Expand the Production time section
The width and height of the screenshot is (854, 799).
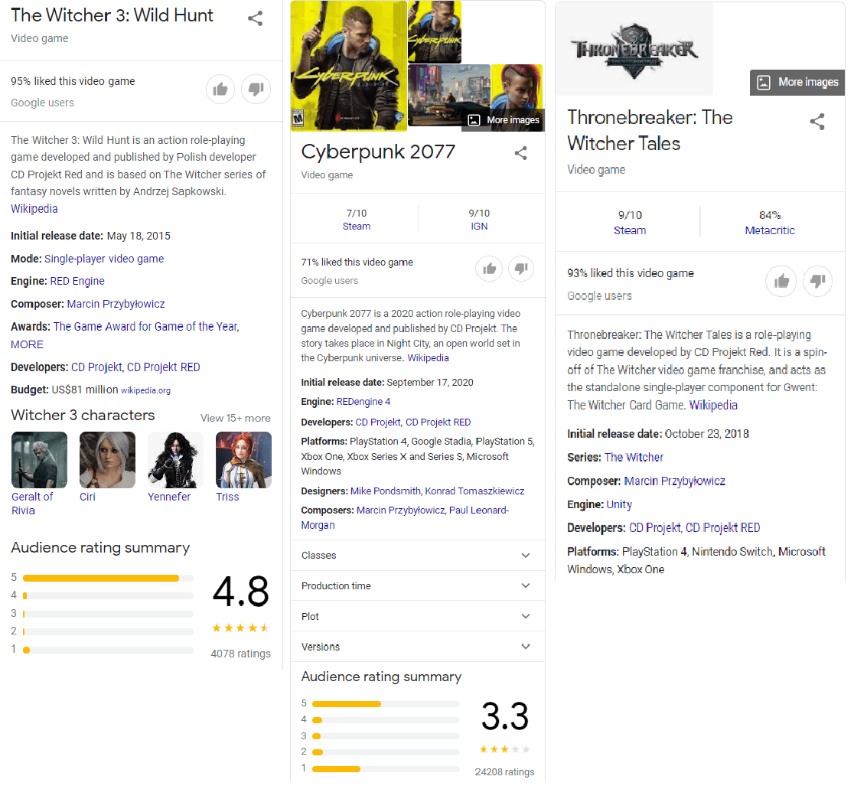pos(417,586)
